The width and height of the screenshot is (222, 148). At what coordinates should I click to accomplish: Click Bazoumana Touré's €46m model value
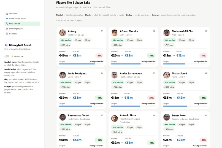pyautogui.click(x=77, y=140)
